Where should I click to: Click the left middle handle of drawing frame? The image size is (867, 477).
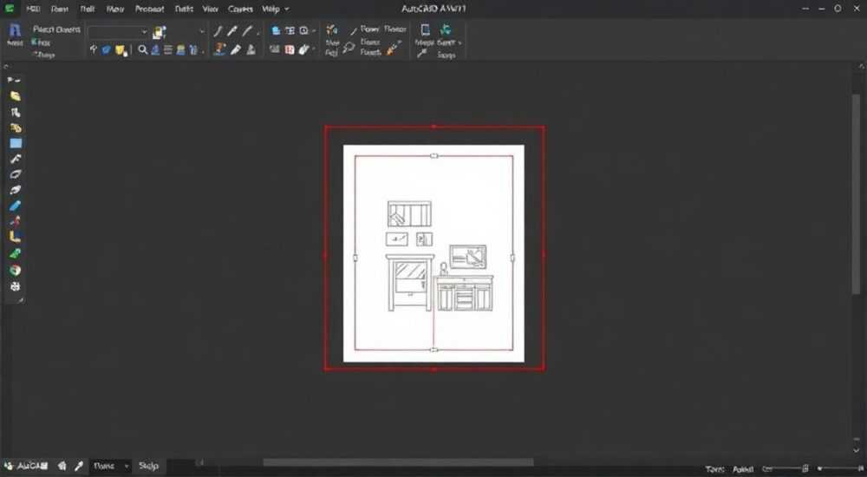click(355, 258)
